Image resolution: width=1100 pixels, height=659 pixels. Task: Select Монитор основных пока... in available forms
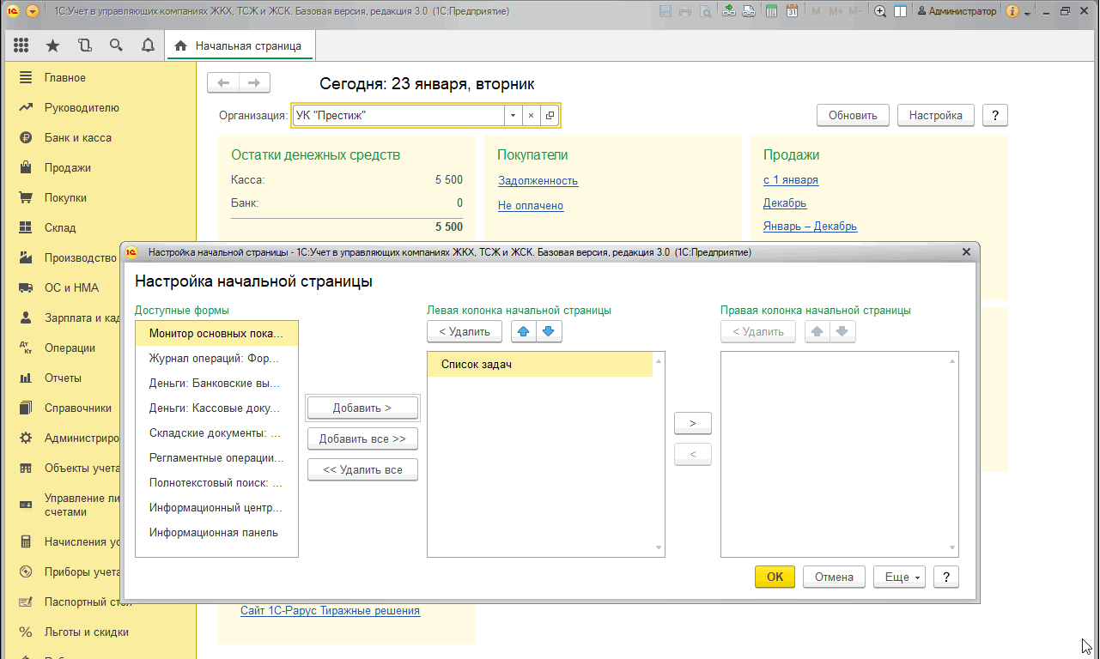216,333
